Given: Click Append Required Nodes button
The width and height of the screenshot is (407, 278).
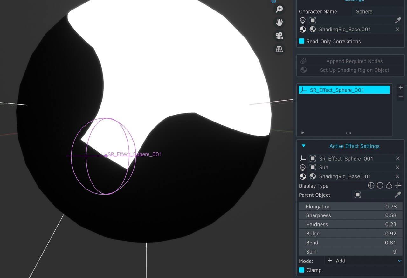Looking at the screenshot, I should pos(350,61).
